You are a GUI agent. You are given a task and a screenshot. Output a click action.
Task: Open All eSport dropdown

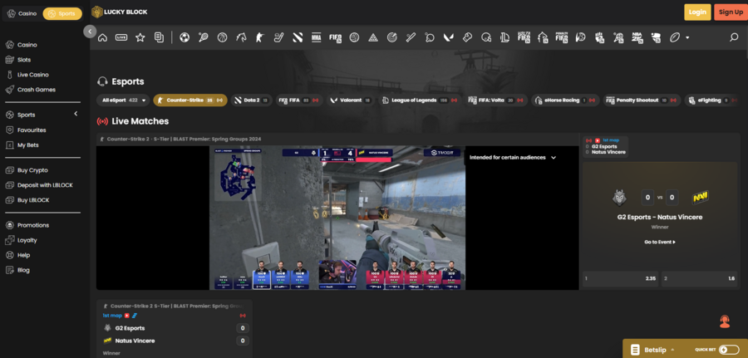[124, 101]
